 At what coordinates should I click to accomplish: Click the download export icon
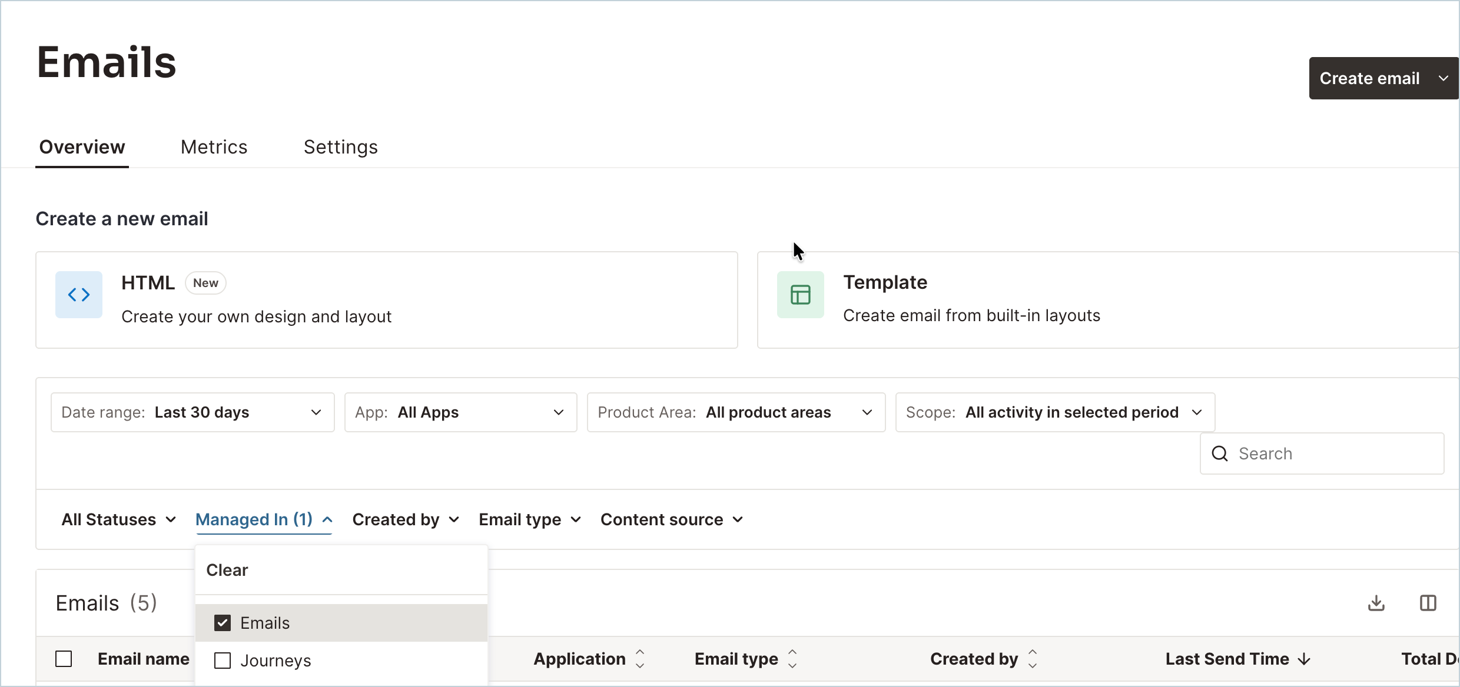(x=1376, y=603)
